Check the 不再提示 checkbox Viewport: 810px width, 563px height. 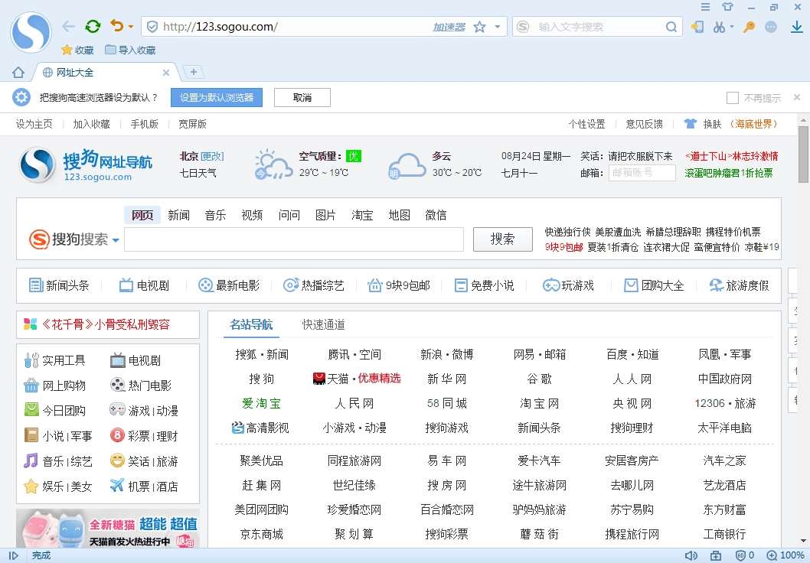[732, 98]
